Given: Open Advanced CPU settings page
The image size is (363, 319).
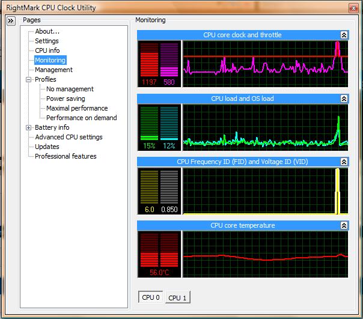Looking at the screenshot, I should click(x=69, y=137).
